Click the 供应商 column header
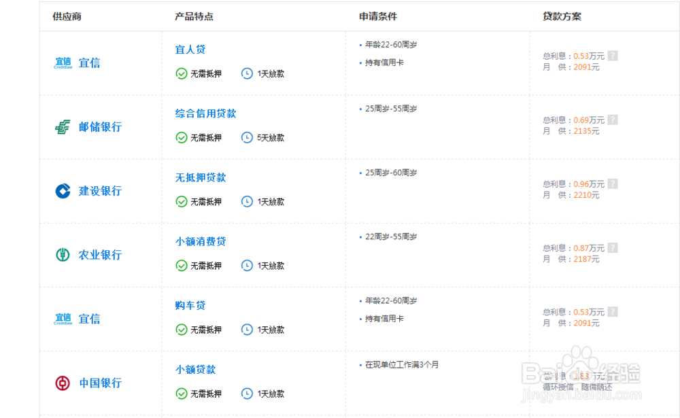Screen dimensions: 680x418 point(67,16)
